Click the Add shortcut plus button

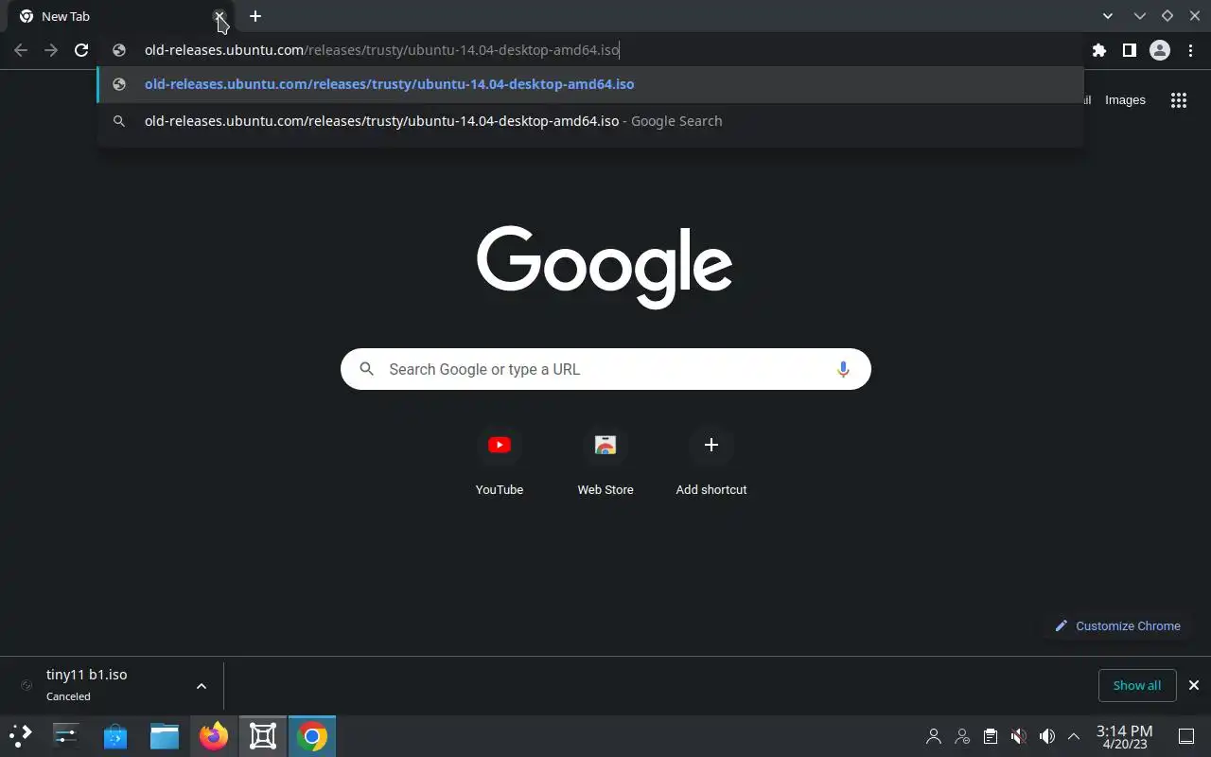click(x=711, y=445)
